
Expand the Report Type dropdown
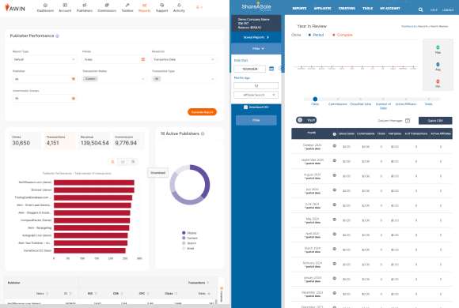(44, 59)
